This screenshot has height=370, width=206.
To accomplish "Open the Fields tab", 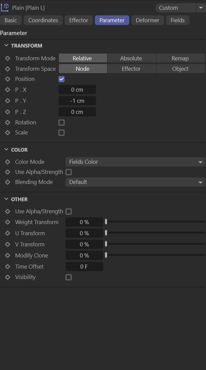I will pyautogui.click(x=177, y=20).
